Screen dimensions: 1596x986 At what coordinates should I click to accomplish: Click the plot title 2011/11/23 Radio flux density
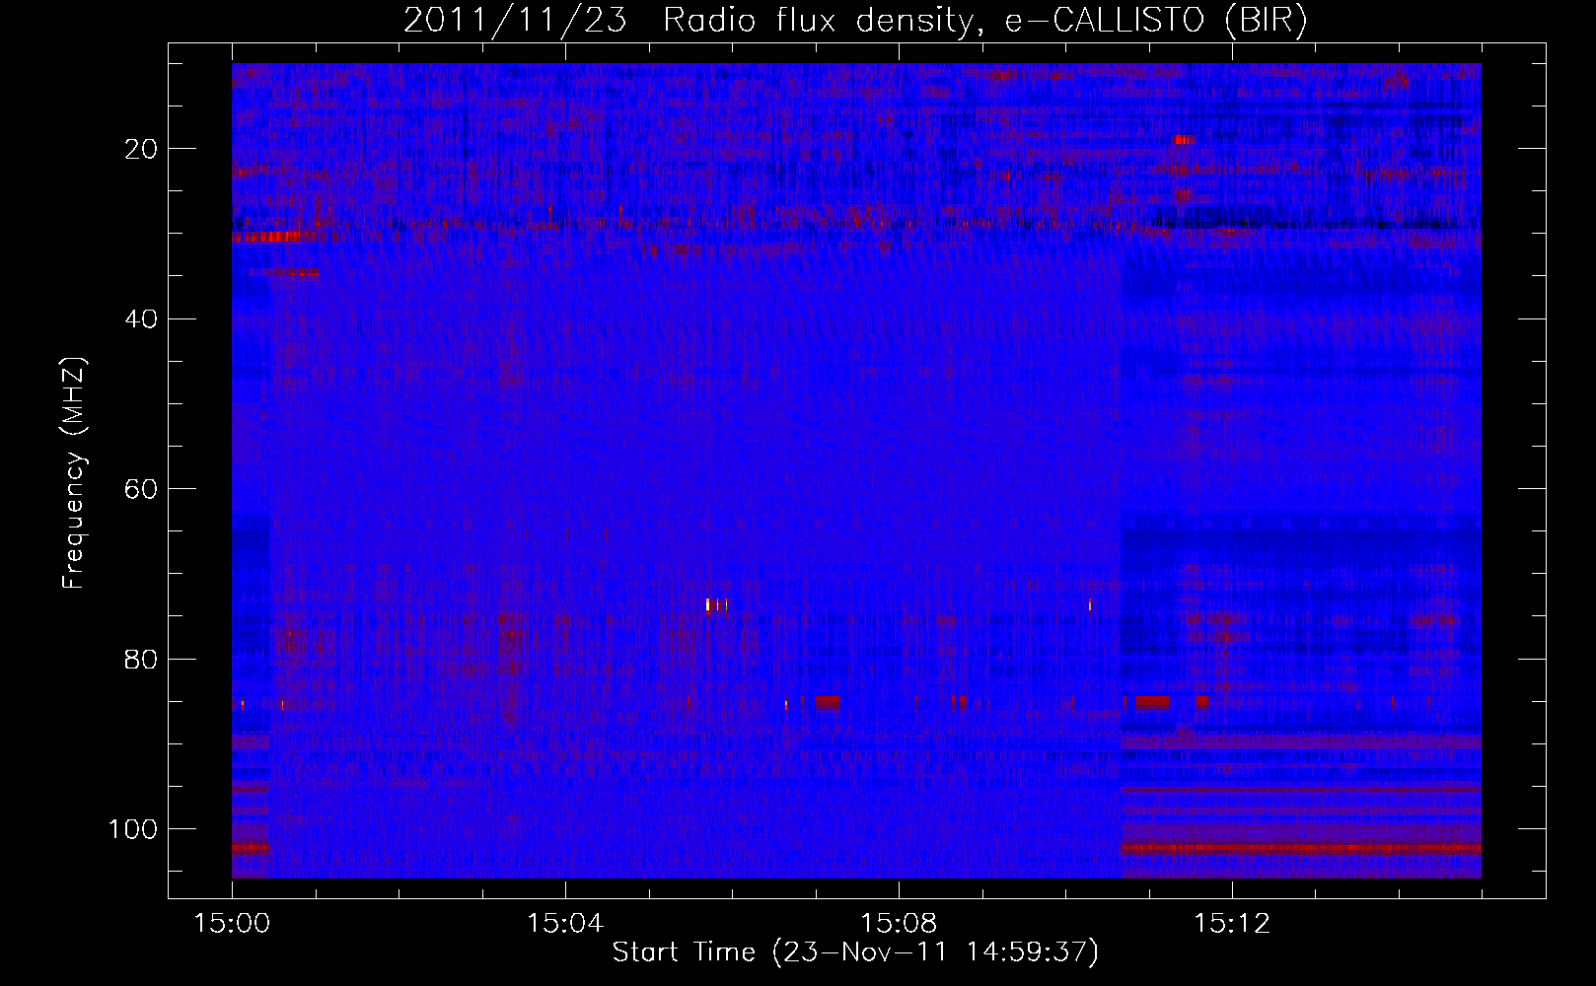coord(855,20)
